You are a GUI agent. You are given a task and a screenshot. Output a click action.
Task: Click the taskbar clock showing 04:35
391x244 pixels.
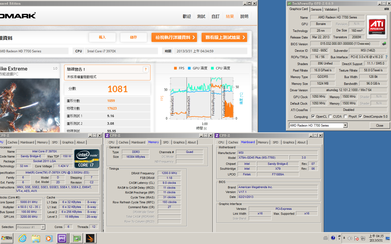[376, 238]
